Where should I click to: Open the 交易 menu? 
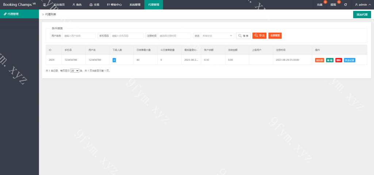point(94,4)
